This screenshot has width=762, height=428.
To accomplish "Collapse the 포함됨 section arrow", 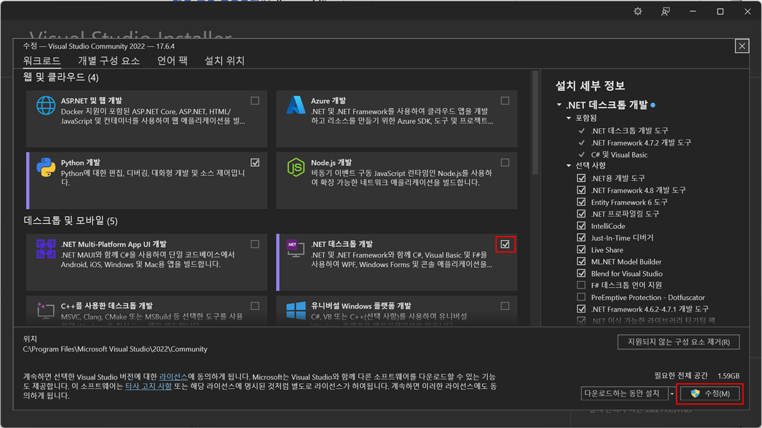I will click(569, 118).
